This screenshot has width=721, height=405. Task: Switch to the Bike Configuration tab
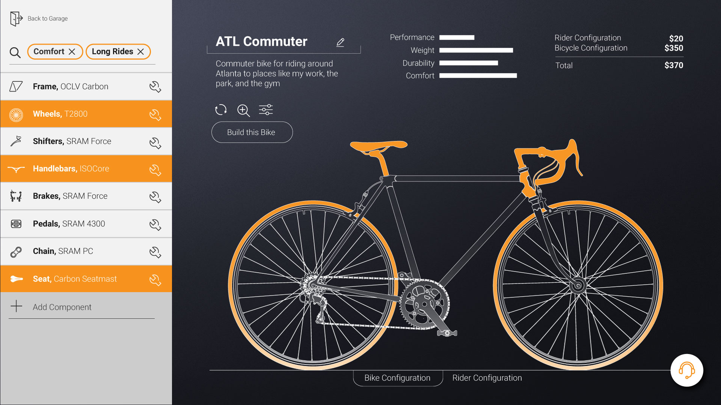pos(398,378)
